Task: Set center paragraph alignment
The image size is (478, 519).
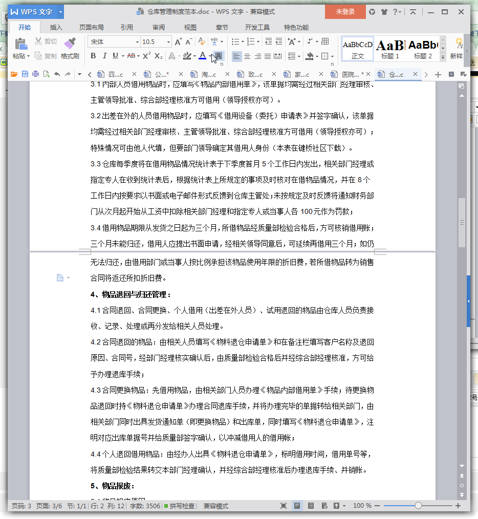Action: coord(247,56)
